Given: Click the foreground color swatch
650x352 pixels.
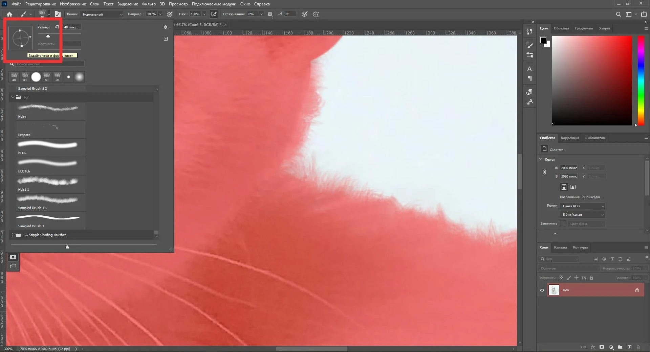Looking at the screenshot, I should click(x=543, y=40).
